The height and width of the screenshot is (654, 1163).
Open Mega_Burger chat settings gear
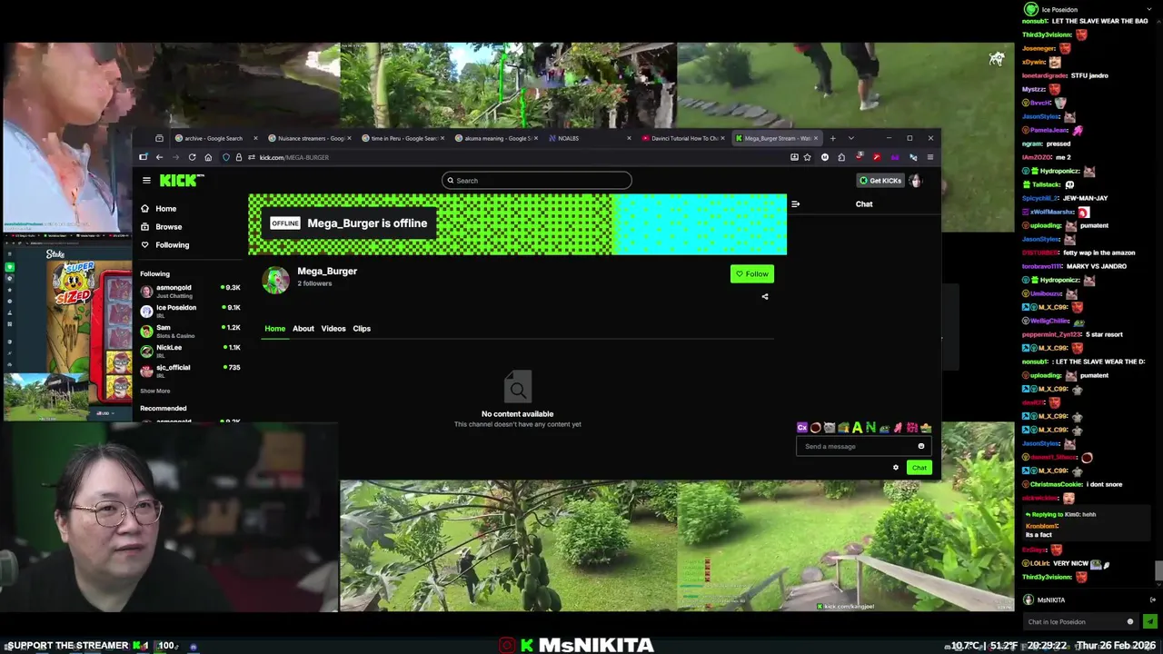click(x=895, y=468)
